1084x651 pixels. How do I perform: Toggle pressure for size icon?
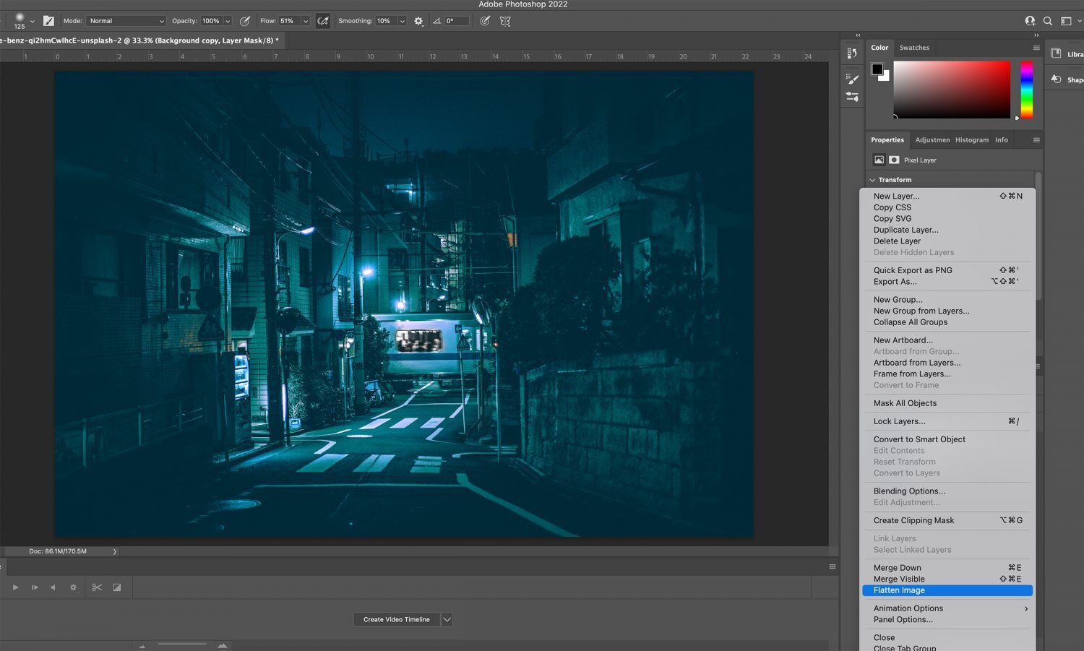485,21
